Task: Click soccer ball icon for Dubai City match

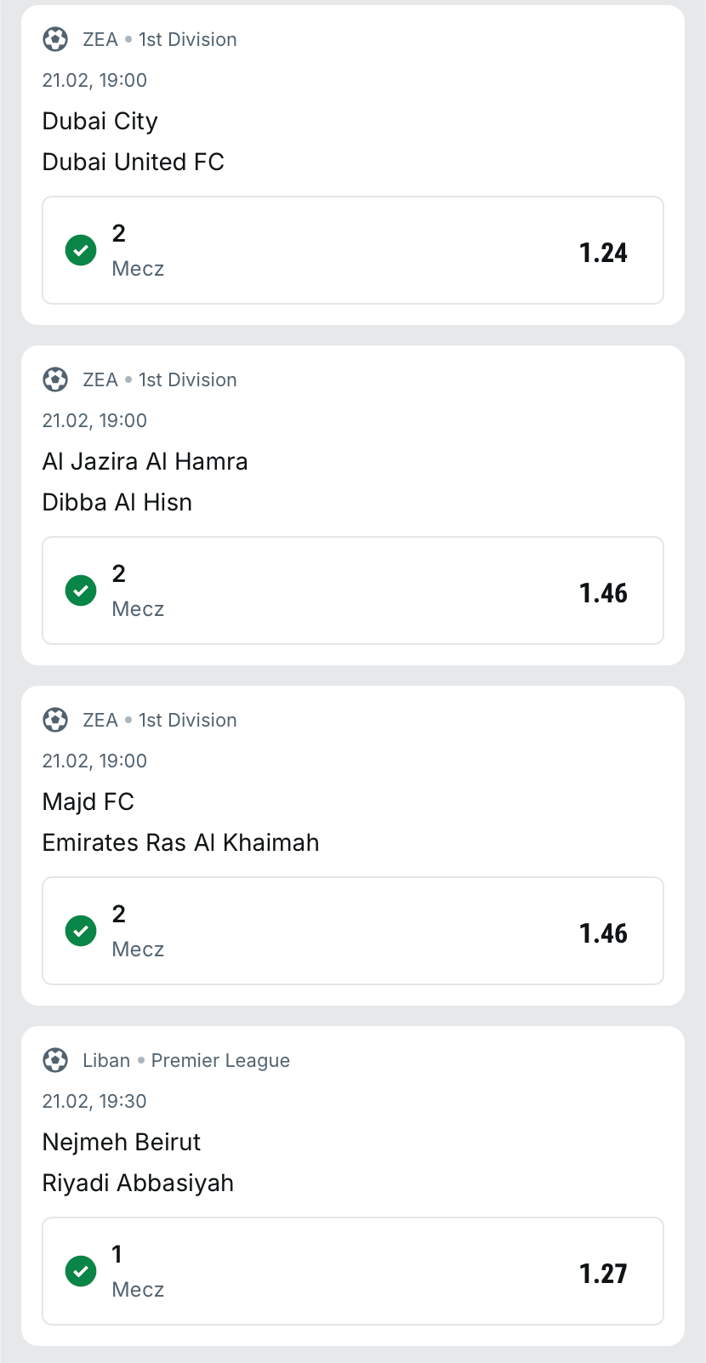Action: (x=55, y=39)
